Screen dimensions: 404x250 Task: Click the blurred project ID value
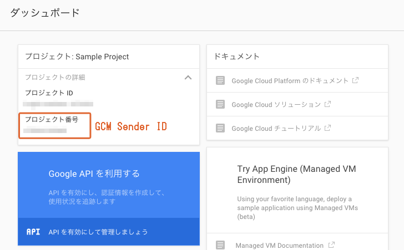tap(58, 104)
